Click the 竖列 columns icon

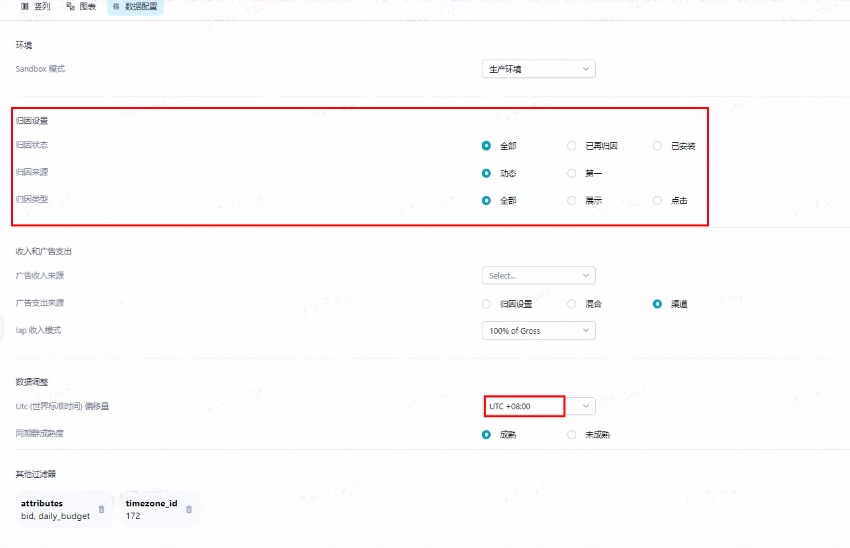25,6
